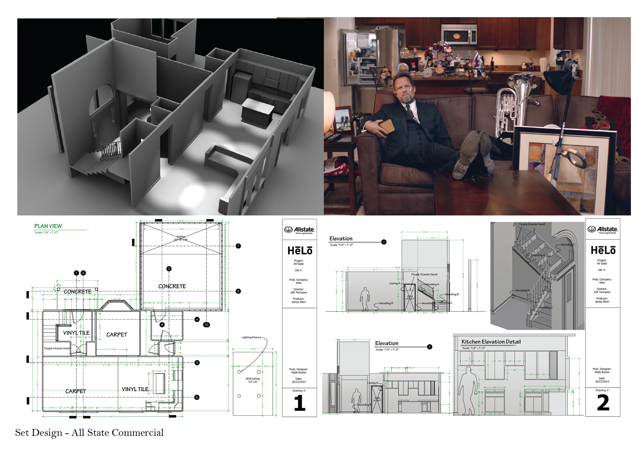Click the Kitchen Elevation Detail heading
Image resolution: width=638 pixels, height=451 pixels.
click(491, 342)
